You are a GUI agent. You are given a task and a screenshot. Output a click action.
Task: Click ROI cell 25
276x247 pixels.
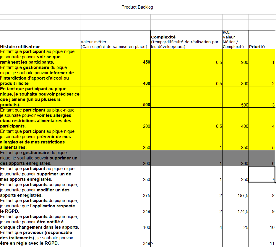pos(236,222)
